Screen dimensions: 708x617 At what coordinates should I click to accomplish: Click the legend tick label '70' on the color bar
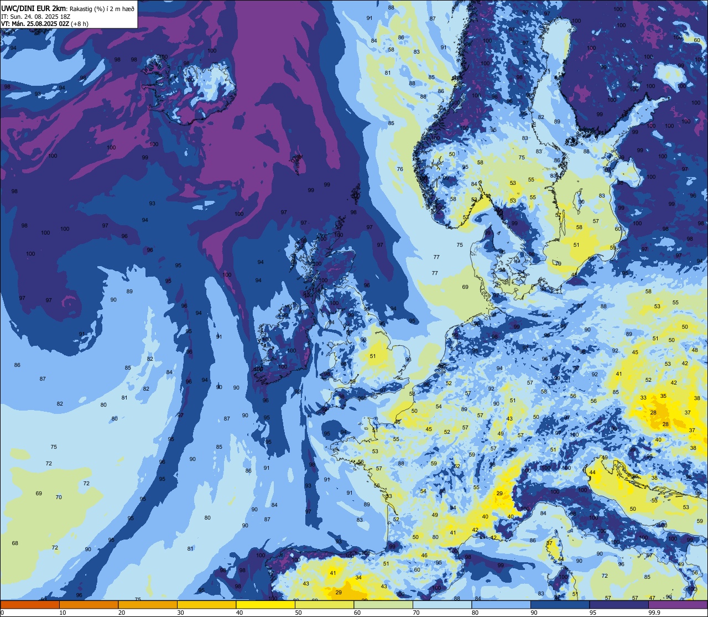coord(416,612)
